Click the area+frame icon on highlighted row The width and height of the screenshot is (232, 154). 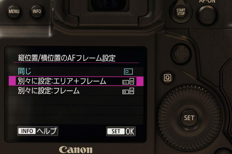pyautogui.click(x=128, y=81)
